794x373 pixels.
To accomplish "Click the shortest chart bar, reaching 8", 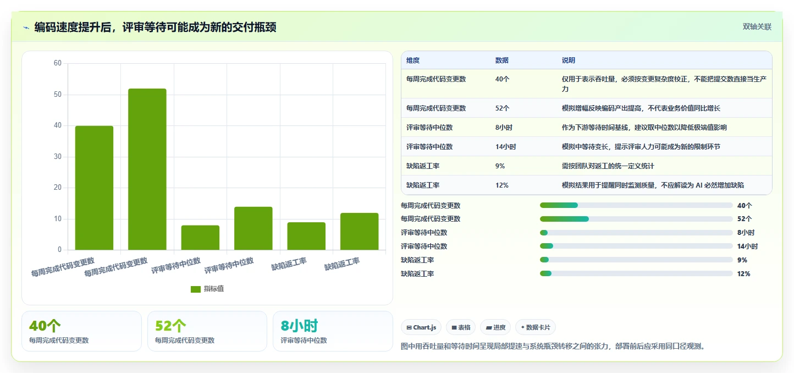I will pyautogui.click(x=200, y=238).
